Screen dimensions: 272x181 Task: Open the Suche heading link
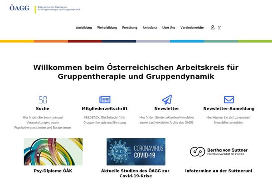click(43, 109)
